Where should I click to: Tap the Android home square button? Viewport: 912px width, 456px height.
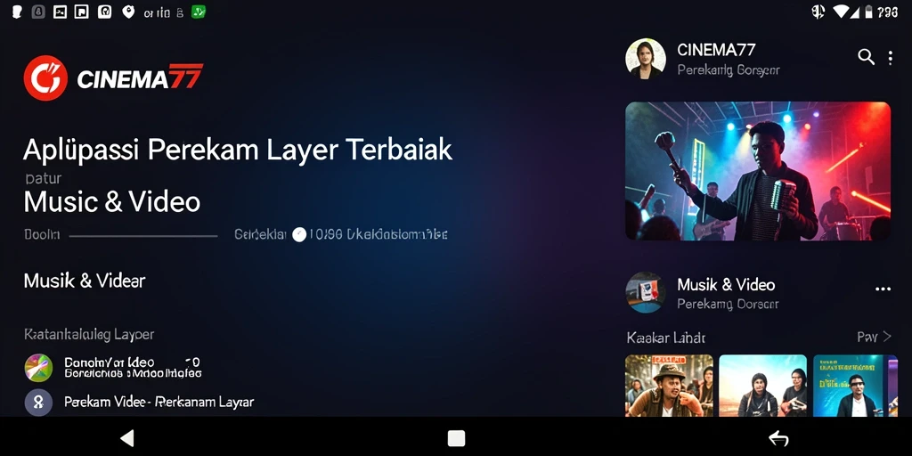[x=456, y=438]
